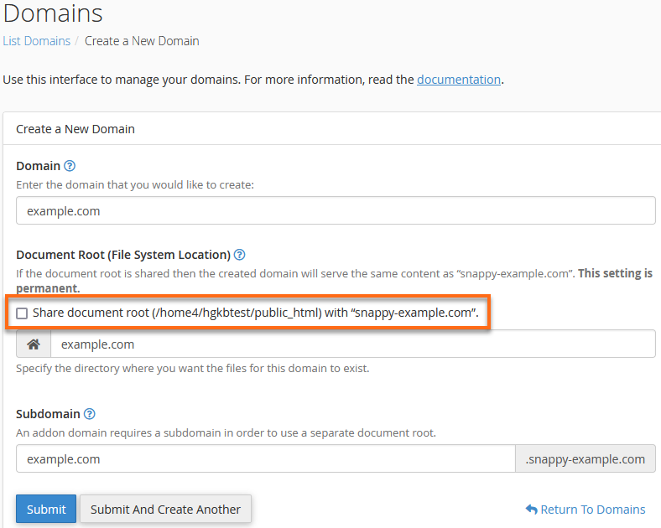Click the Create a New Domain panel header
Viewport: 661px width, 528px height.
point(75,129)
